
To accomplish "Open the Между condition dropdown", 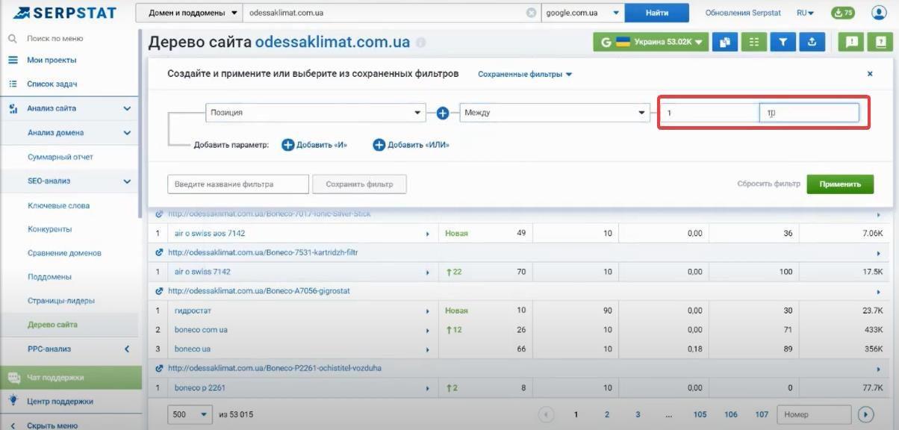I will [554, 113].
